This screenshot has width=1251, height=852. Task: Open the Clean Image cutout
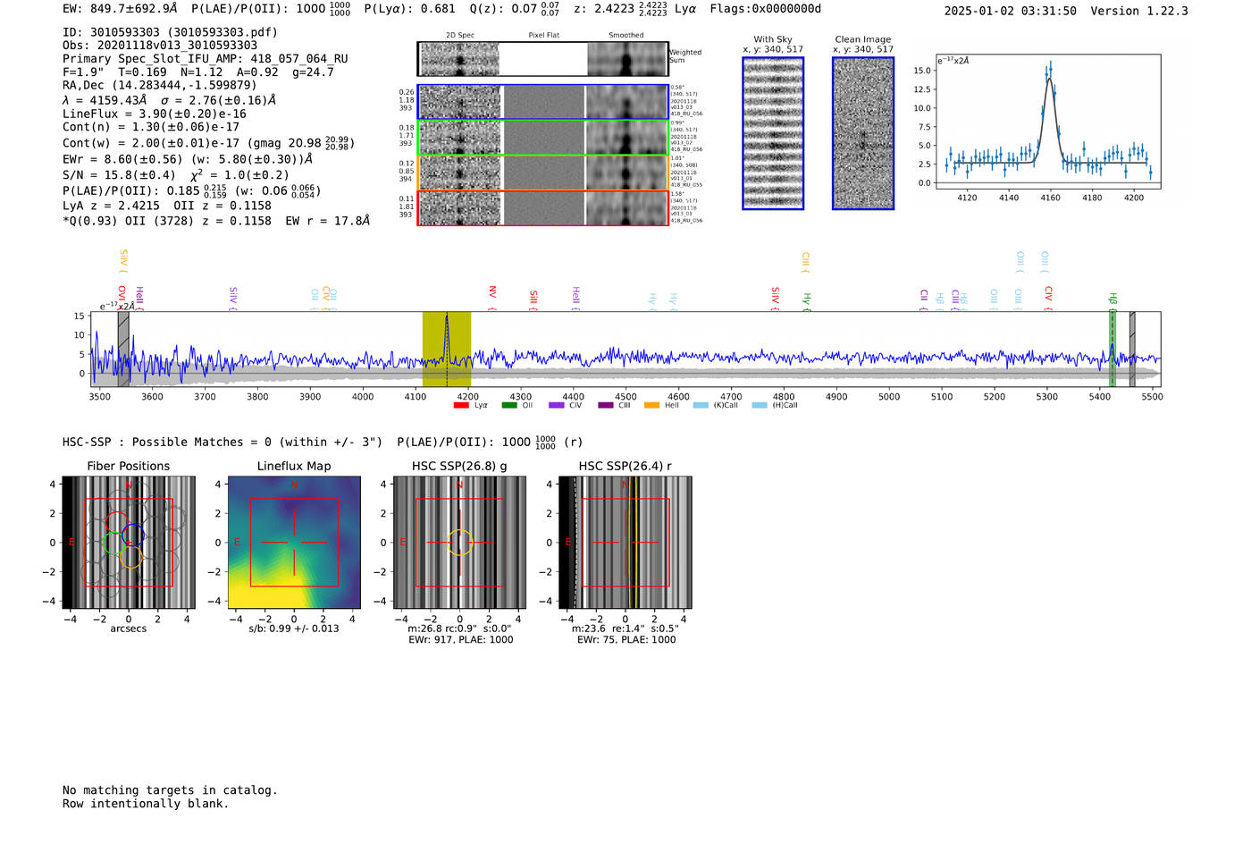[863, 133]
